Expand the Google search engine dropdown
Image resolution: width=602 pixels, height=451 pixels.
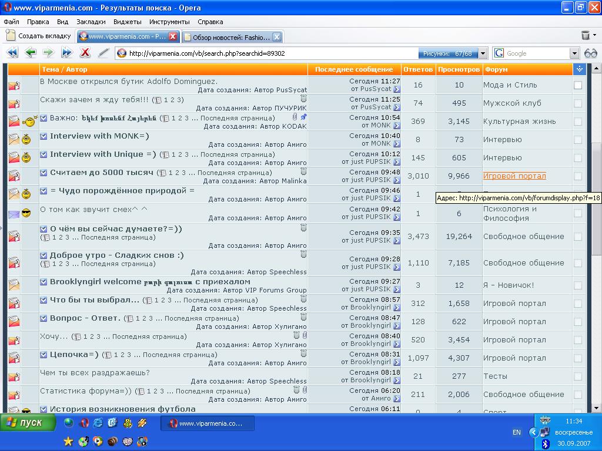pos(574,53)
